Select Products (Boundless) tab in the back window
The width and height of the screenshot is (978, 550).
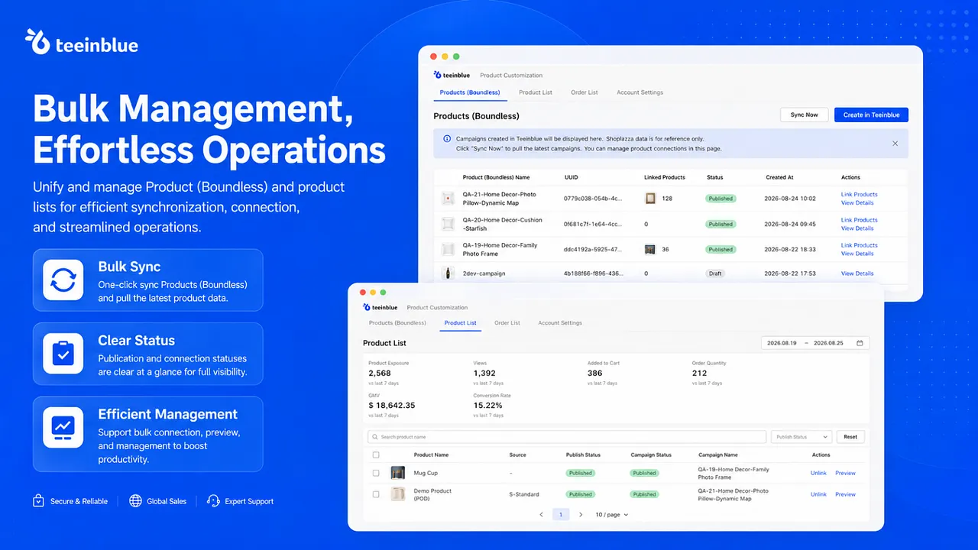(x=470, y=92)
